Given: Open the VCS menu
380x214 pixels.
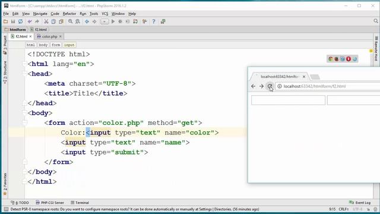Looking at the screenshot, I should click(x=104, y=14).
